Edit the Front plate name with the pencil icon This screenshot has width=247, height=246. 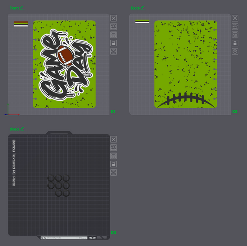click(x=22, y=8)
